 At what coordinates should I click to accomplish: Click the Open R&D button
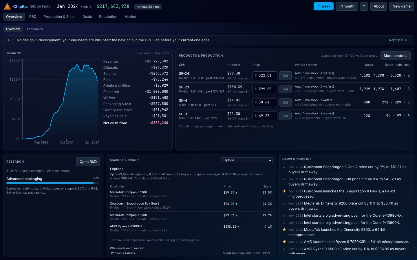88,162
